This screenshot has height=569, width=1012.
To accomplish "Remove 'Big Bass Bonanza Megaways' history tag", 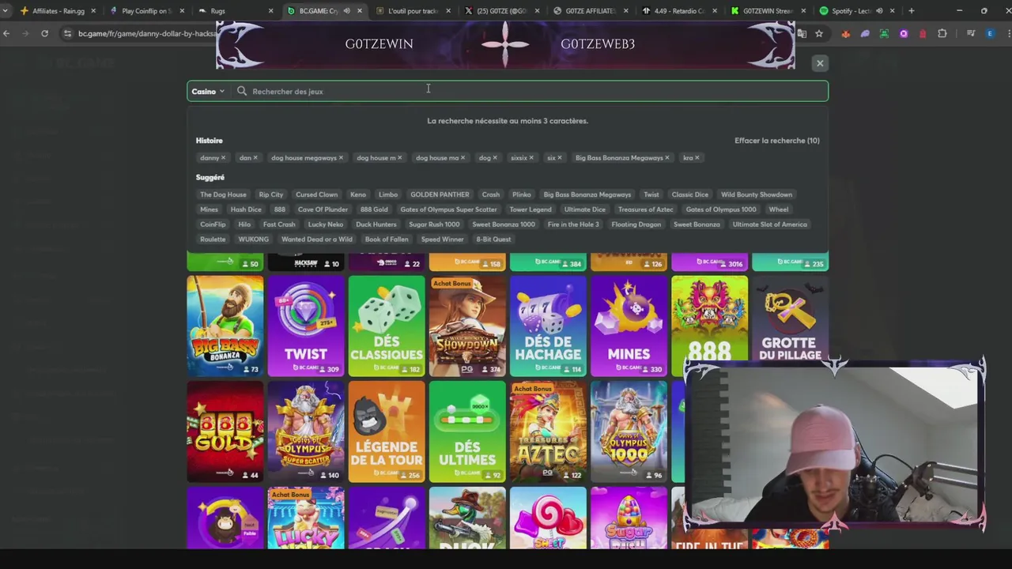I will click(666, 158).
